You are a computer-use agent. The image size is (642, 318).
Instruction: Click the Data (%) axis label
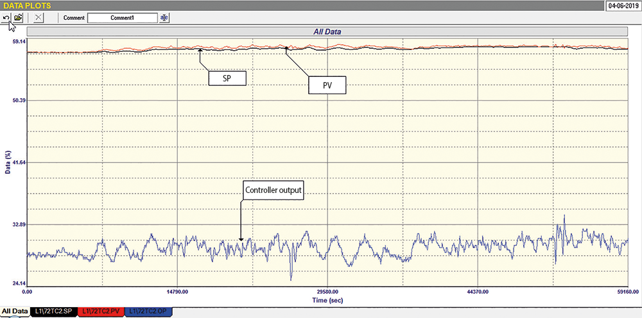(x=7, y=163)
